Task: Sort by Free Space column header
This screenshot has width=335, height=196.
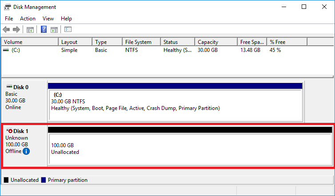Action: 252,42
